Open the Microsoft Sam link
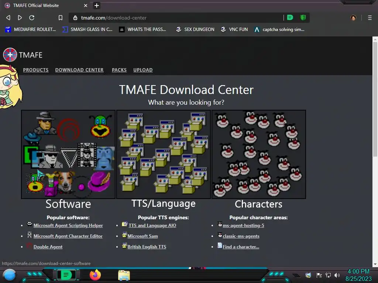Viewport: 378px width, 283px height. [x=143, y=236]
